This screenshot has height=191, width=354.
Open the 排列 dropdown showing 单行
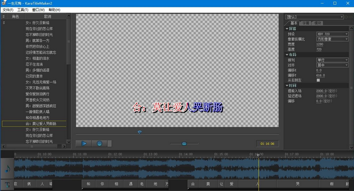(332, 60)
